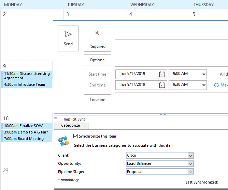The height and width of the screenshot is (190, 228).
Task: Select Tuesday the 3rd day cell
Action: pos(95,15)
